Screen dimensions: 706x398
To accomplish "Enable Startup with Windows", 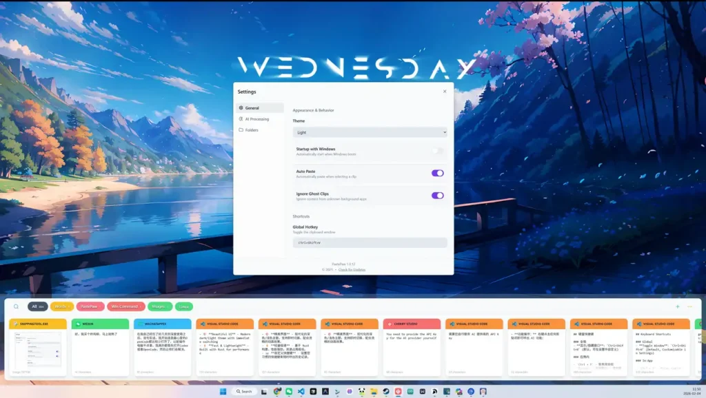I will pos(437,151).
